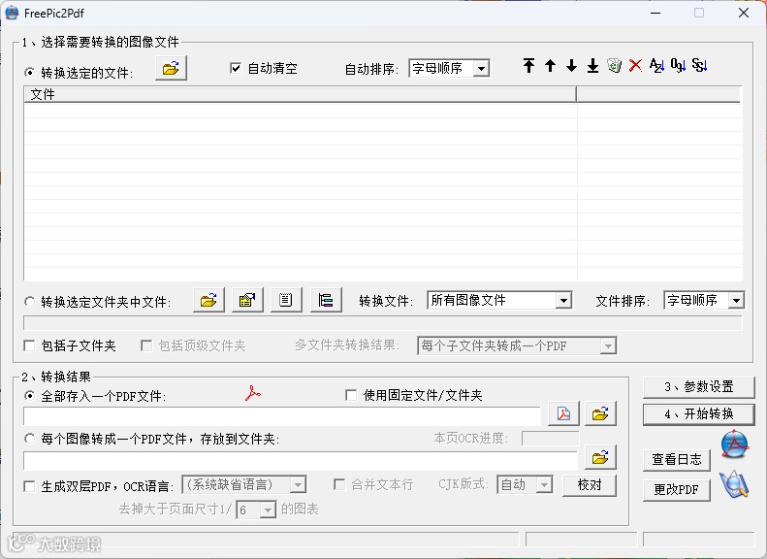767x559 pixels.
Task: Toggle 包括顶级文件夹 checkbox
Action: [x=145, y=346]
